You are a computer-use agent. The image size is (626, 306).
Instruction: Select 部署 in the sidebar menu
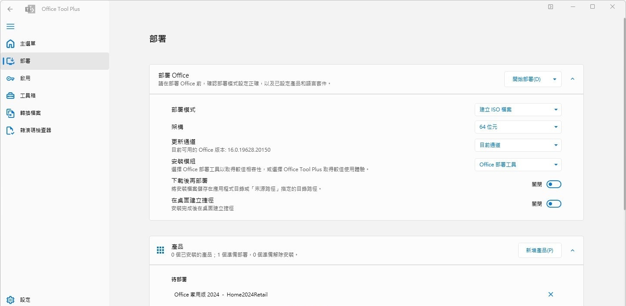pos(25,61)
